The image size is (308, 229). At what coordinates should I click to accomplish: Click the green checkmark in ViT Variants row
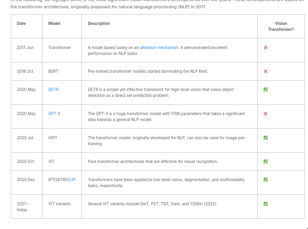265,204
